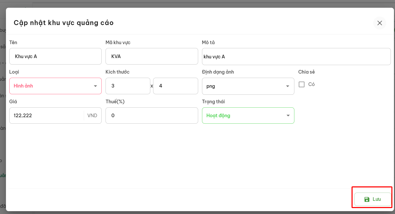This screenshot has height=214, width=395.
Task: Click the Mô tả label
Action: (208, 42)
